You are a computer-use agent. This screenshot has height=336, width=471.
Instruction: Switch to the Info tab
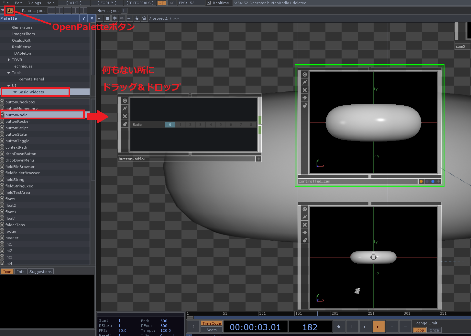coord(21,272)
